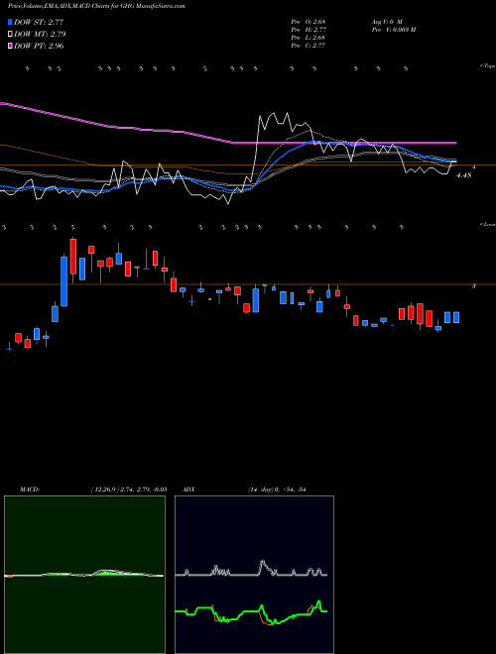
Task: Select the 'DOW PT: 2.96' legend label
Action: [39, 46]
